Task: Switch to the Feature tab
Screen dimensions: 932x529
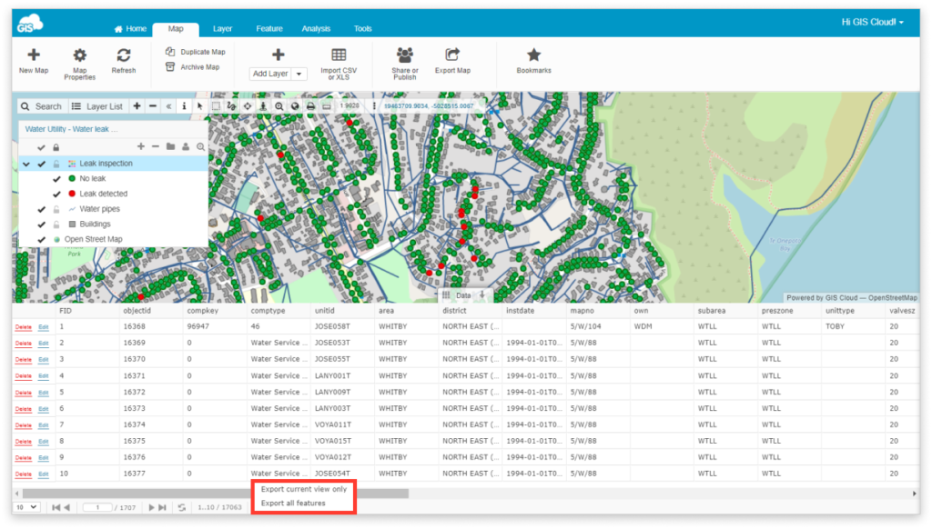Action: pos(269,28)
